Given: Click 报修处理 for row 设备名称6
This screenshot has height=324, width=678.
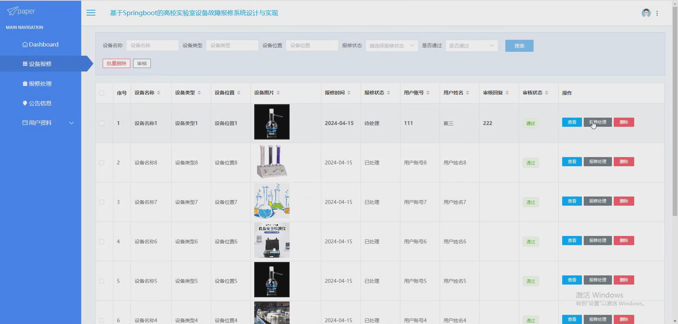Looking at the screenshot, I should point(597,241).
